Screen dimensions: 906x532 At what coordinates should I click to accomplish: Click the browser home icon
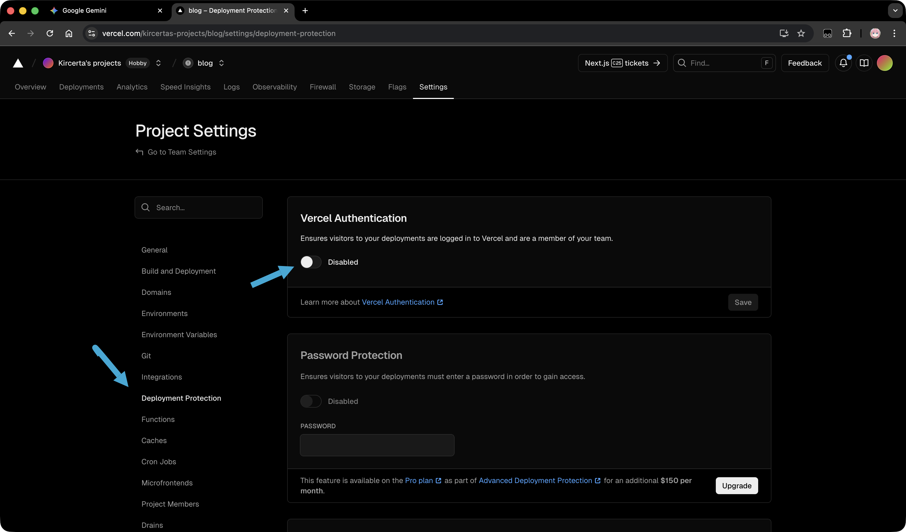pyautogui.click(x=69, y=33)
